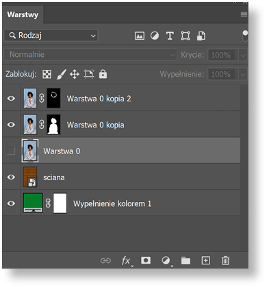The width and height of the screenshot is (267, 287).
Task: Open the Rodzaj filter type dropdown
Action: (51, 36)
